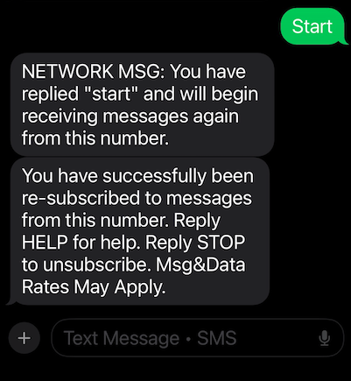Click the SMS label in input field
This screenshot has width=351, height=381.
point(217,338)
